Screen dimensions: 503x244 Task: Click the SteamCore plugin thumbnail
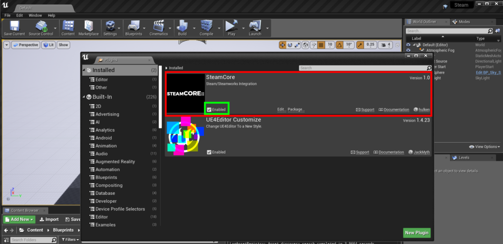(x=186, y=93)
